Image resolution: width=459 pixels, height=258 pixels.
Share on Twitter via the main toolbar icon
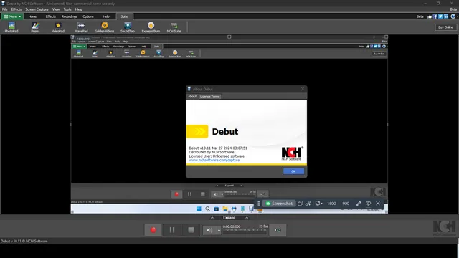tap(440, 16)
